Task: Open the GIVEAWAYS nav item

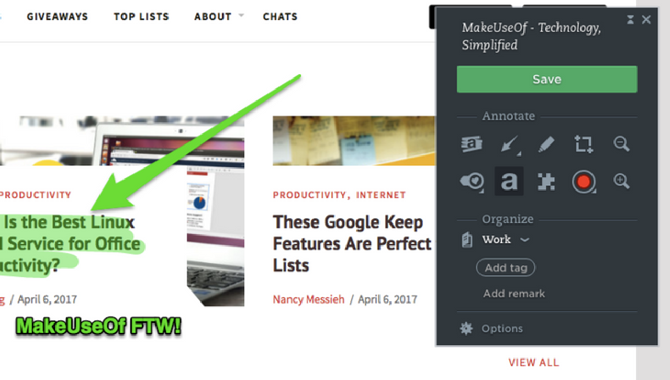Action: tap(58, 17)
